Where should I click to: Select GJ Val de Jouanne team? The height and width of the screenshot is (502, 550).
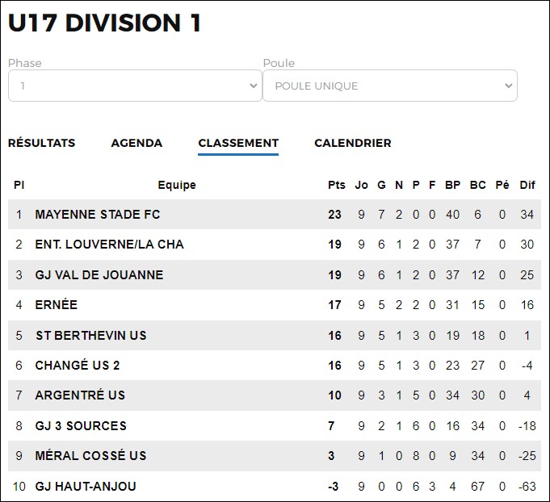99,275
